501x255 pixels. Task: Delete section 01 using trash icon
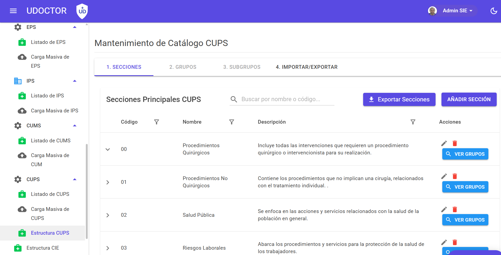click(455, 176)
